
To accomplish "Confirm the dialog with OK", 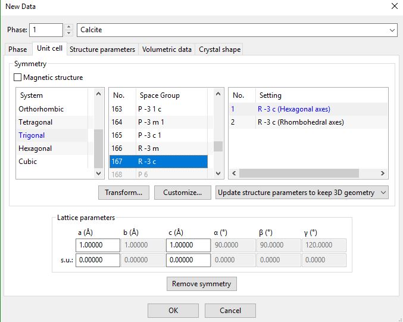I will tap(173, 311).
